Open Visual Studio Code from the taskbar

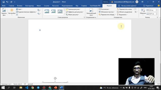(x=27, y=88)
